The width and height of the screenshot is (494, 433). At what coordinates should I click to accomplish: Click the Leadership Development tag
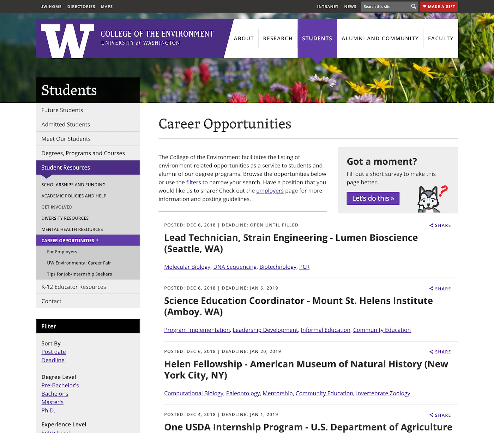point(265,330)
